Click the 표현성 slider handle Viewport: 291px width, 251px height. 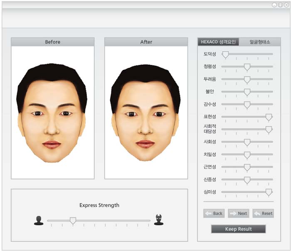pyautogui.click(x=269, y=118)
